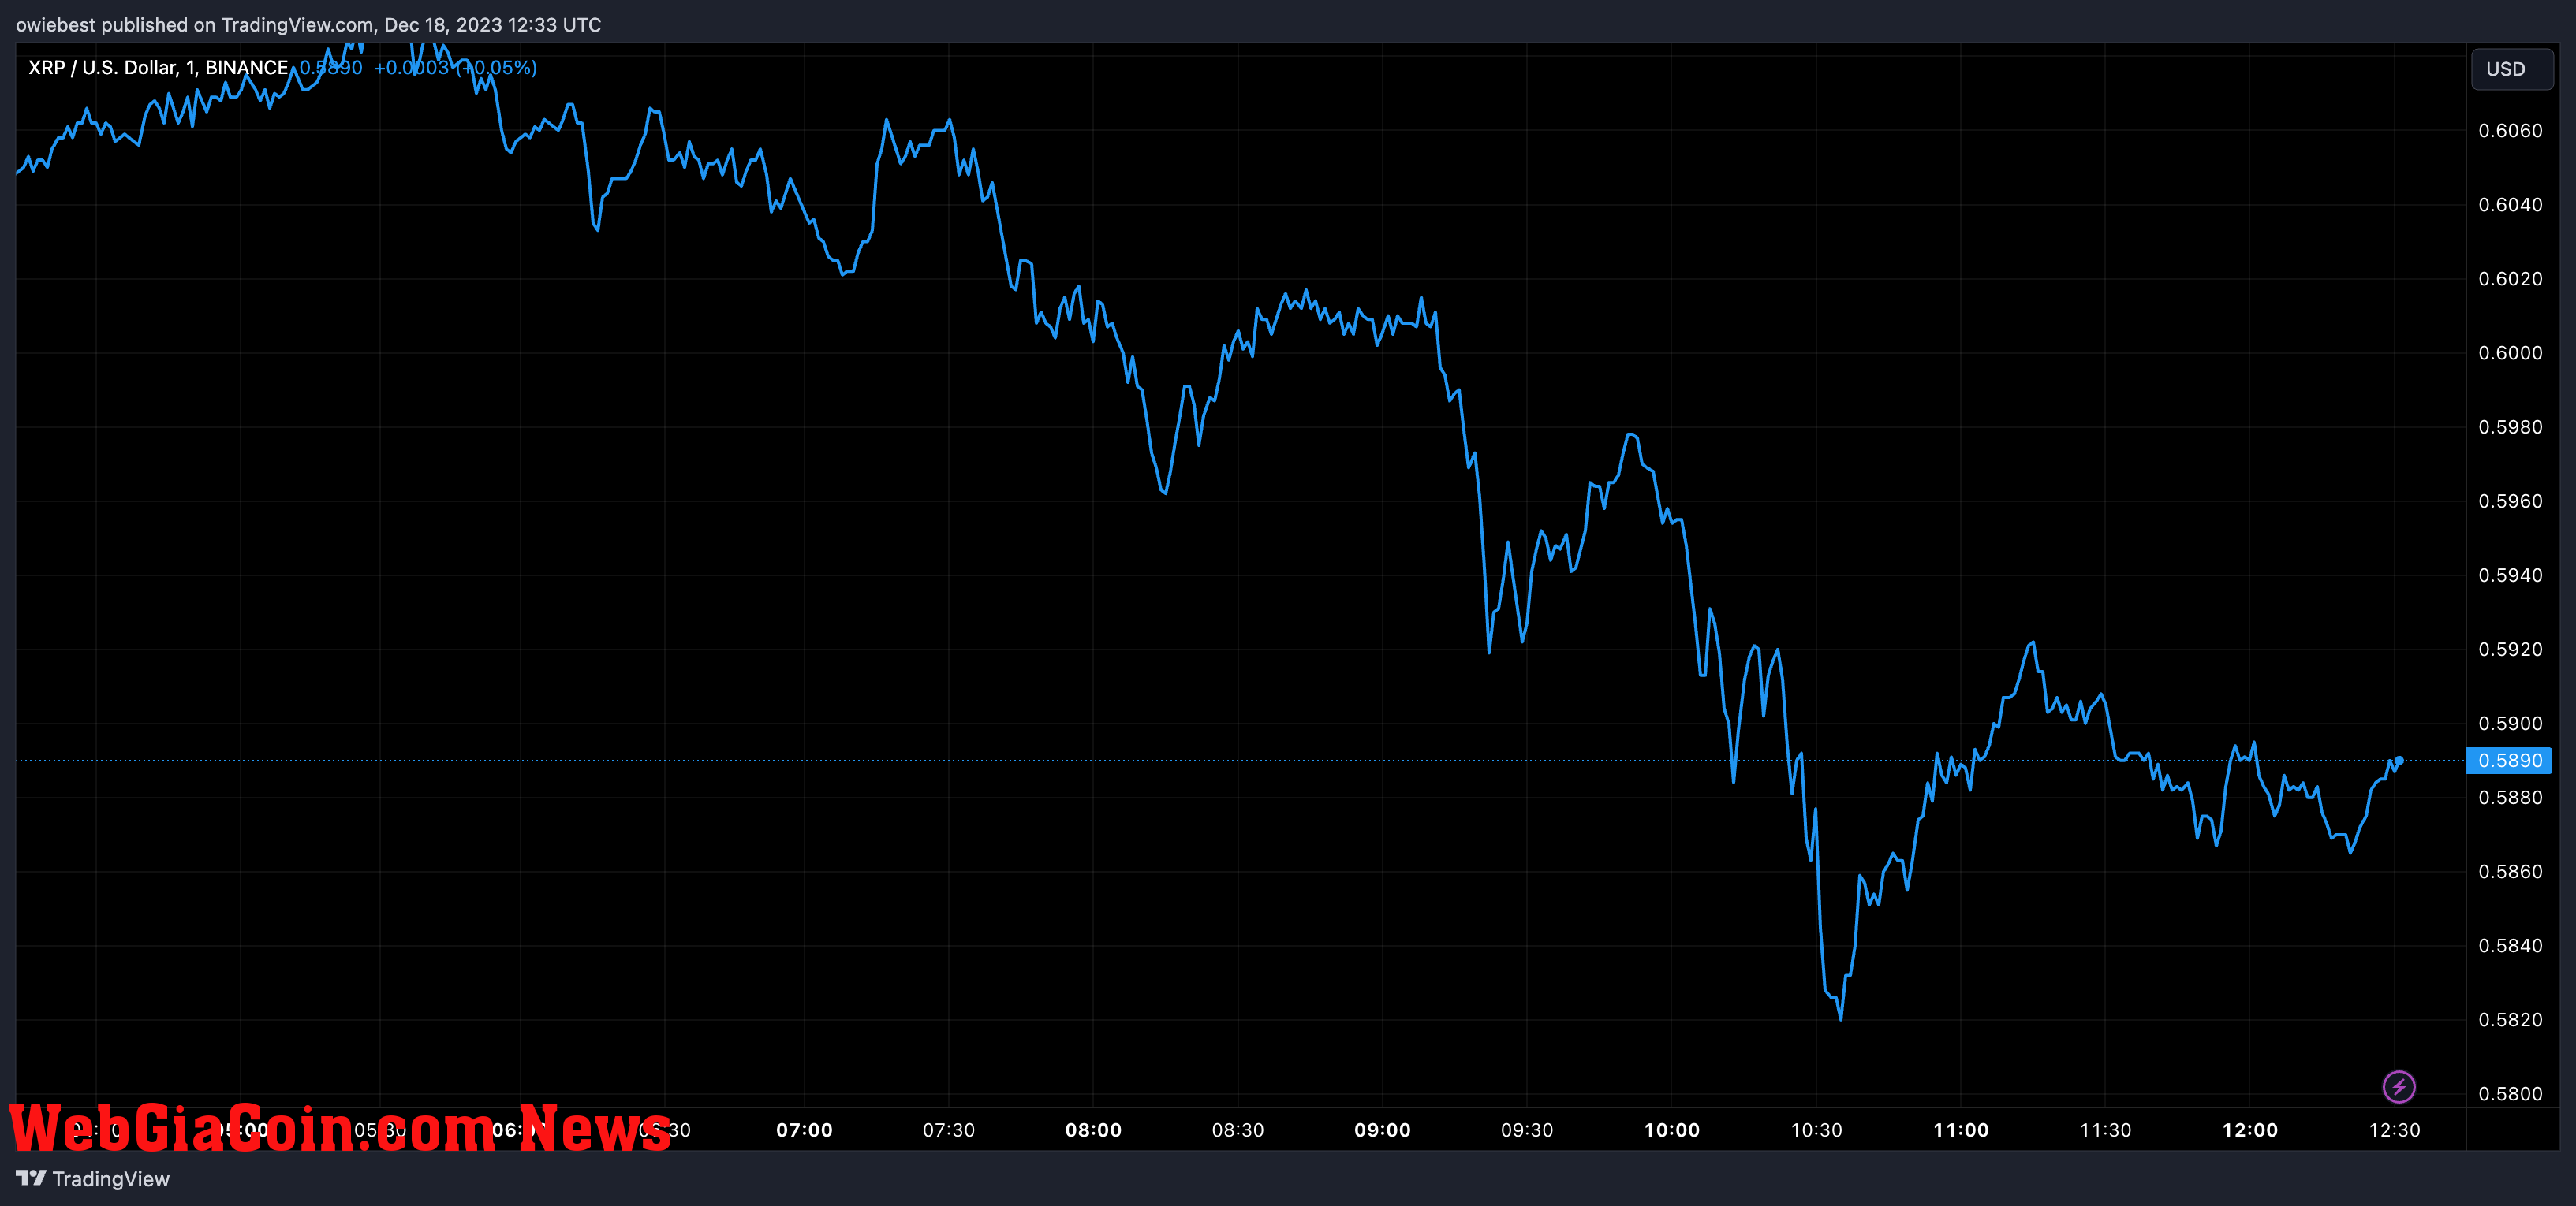Screen dimensions: 2576x1206
Task: Click the 0.5820 price axis label
Action: (2510, 1019)
